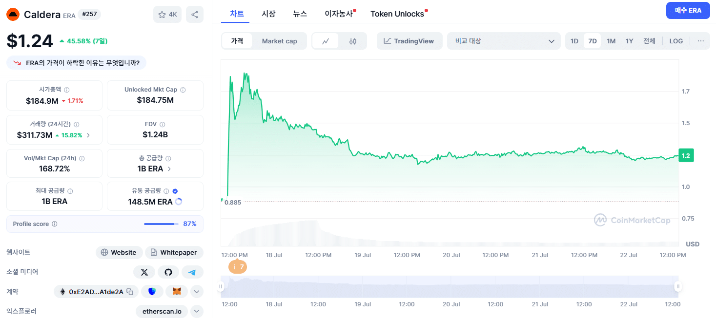This screenshot has width=716, height=318.
Task: Open the Website link
Action: [119, 252]
